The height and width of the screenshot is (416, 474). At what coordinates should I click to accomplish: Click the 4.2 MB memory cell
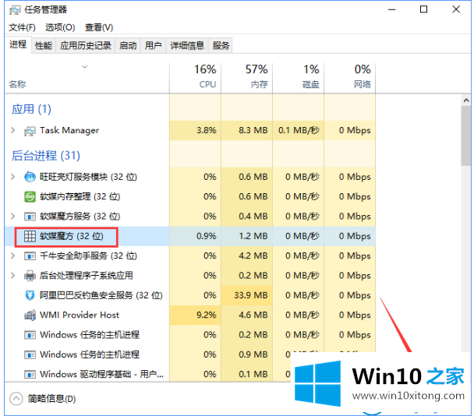coord(246,256)
